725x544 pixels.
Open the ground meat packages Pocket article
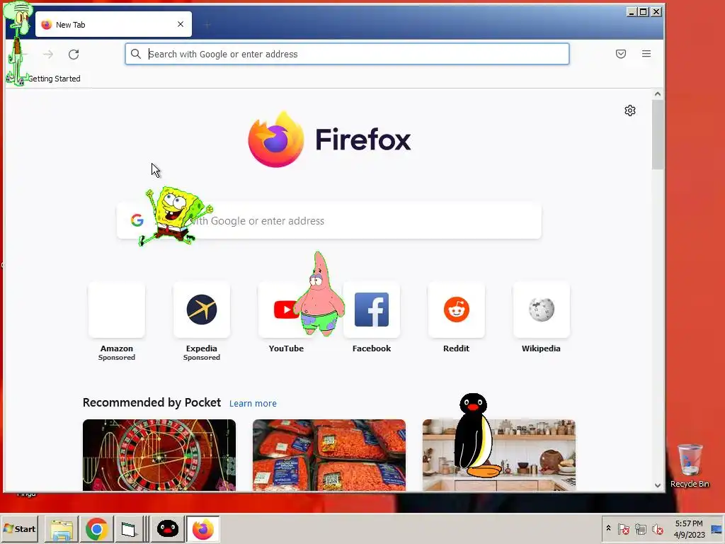coord(329,455)
